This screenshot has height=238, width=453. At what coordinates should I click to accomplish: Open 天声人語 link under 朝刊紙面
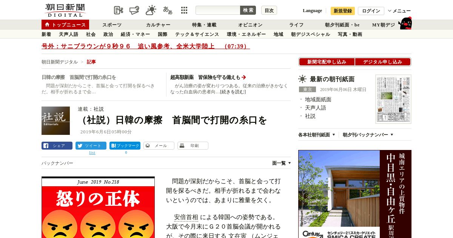315,108
